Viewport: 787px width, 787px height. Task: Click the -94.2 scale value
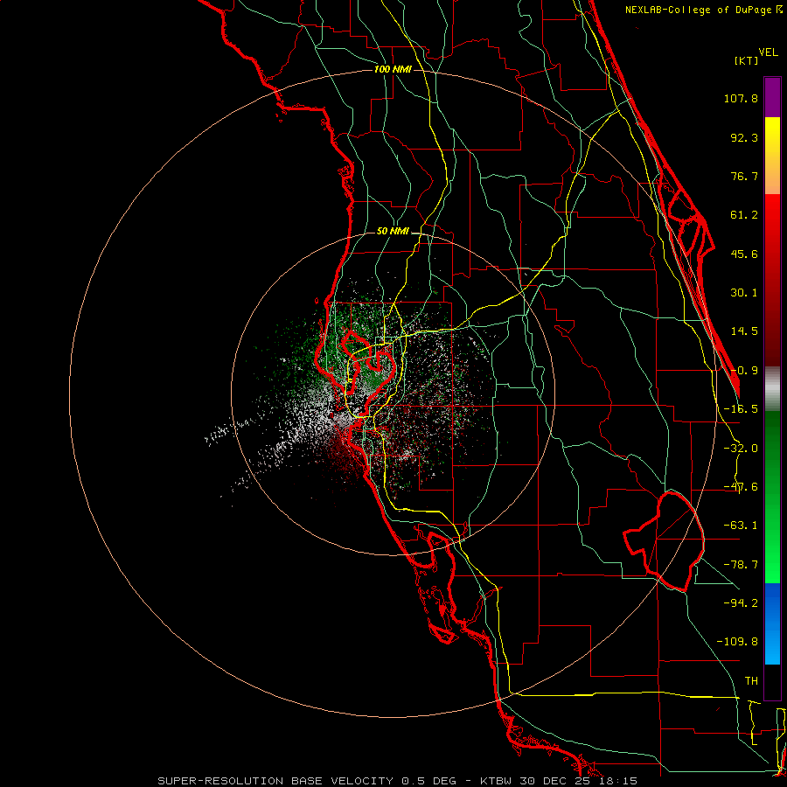741,603
